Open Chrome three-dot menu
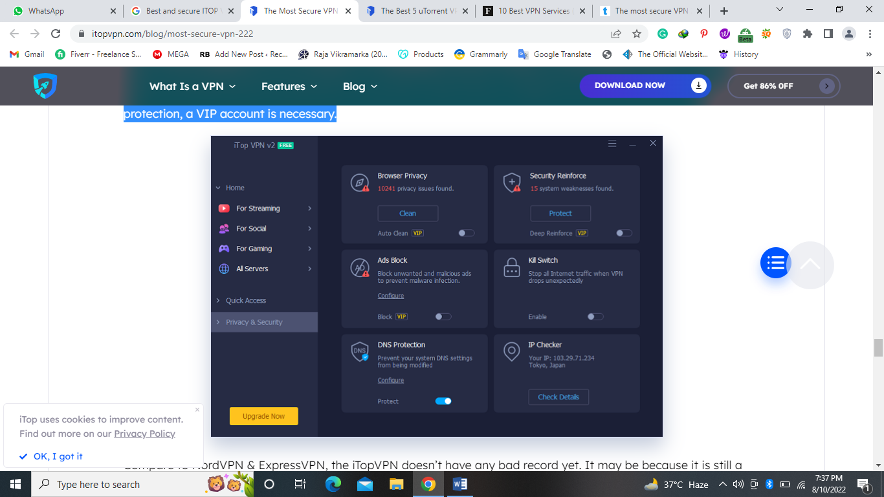884x497 pixels. pyautogui.click(x=870, y=34)
